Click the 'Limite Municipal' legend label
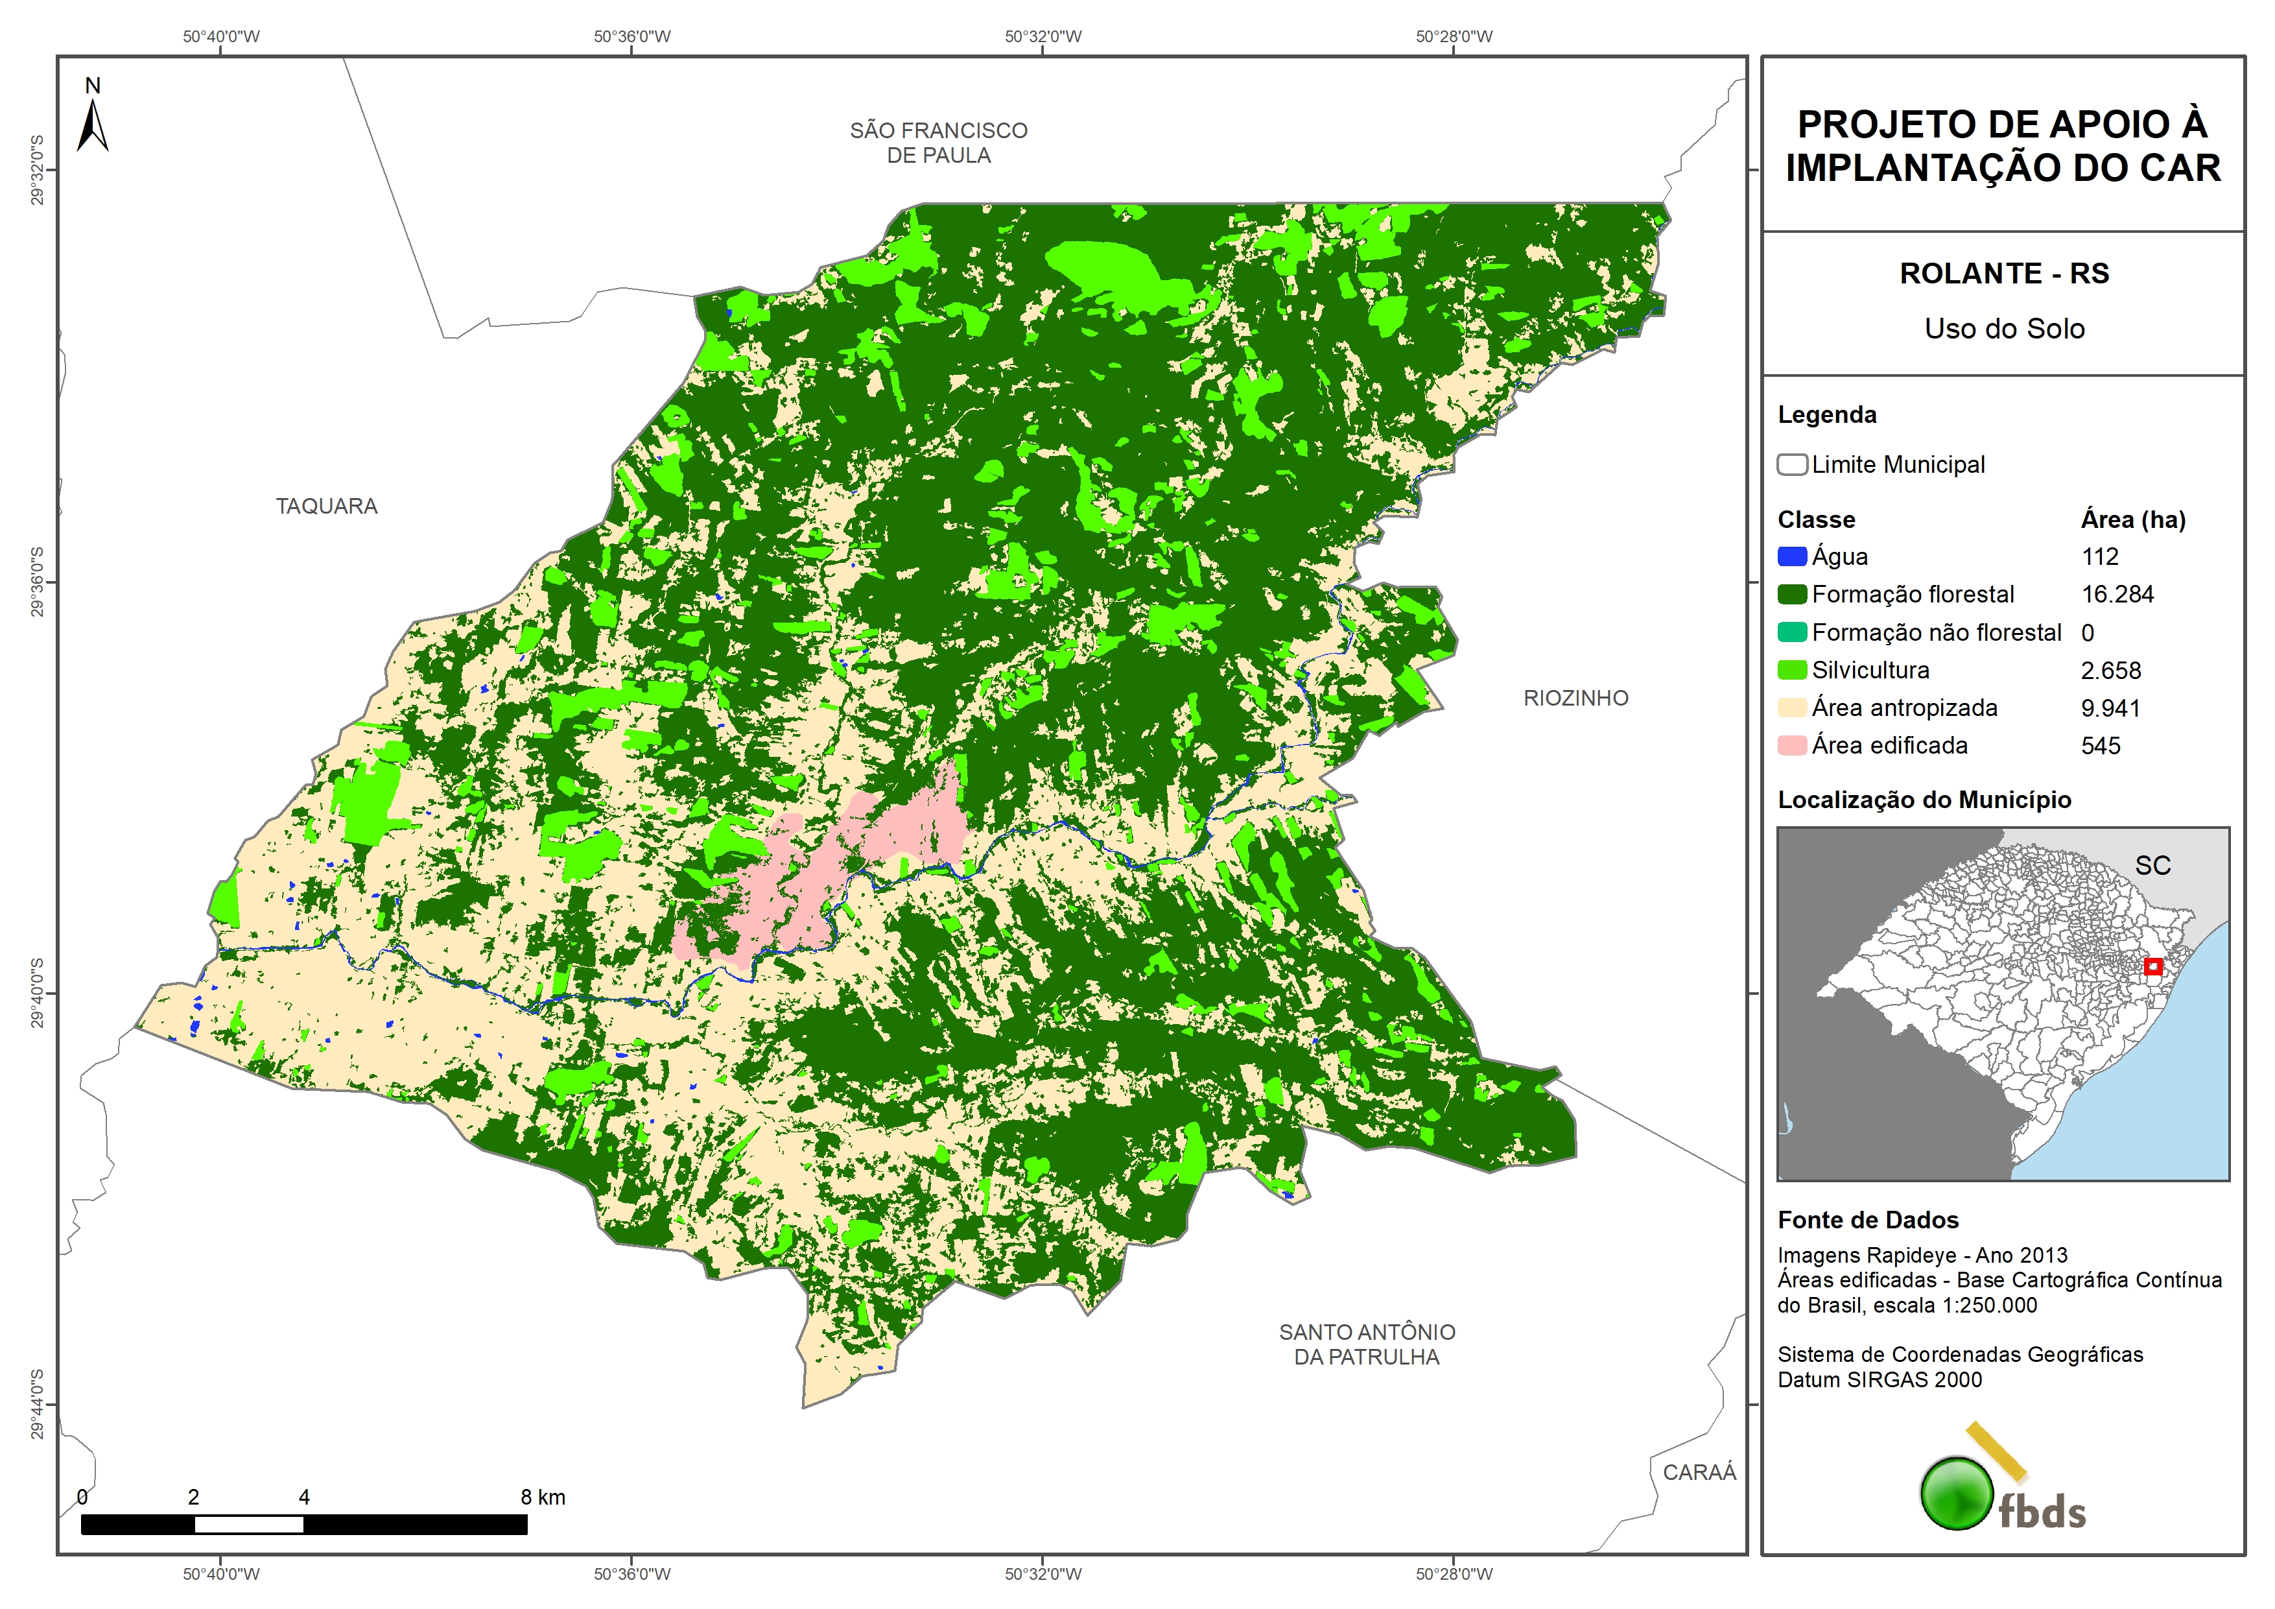The width and height of the screenshot is (2275, 1609). pos(1898,464)
